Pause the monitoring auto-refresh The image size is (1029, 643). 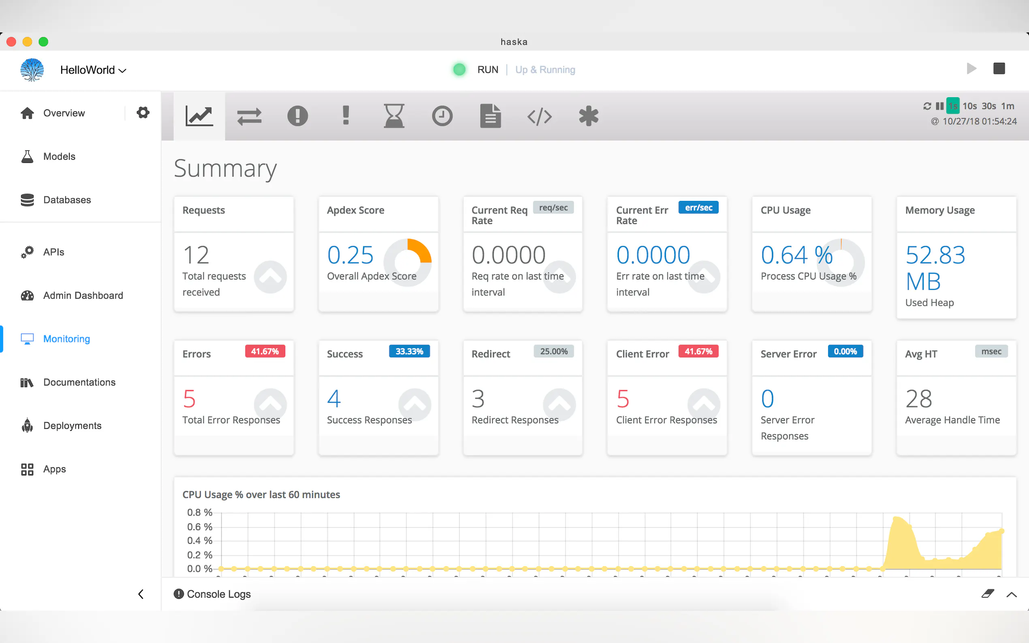(939, 106)
